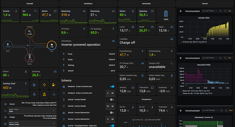Toggle first Nordpool Action on lowest price switch
Image resolution: width=235 pixels, height=127 pixels.
click(x=112, y=86)
